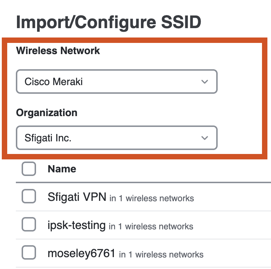The image size is (271, 269).
Task: Open the Organization combo box
Action: click(116, 138)
